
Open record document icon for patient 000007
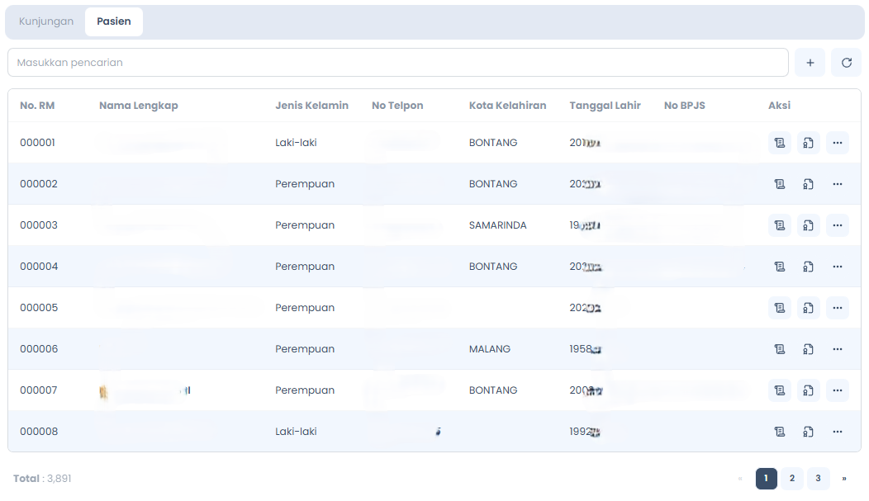(779, 390)
